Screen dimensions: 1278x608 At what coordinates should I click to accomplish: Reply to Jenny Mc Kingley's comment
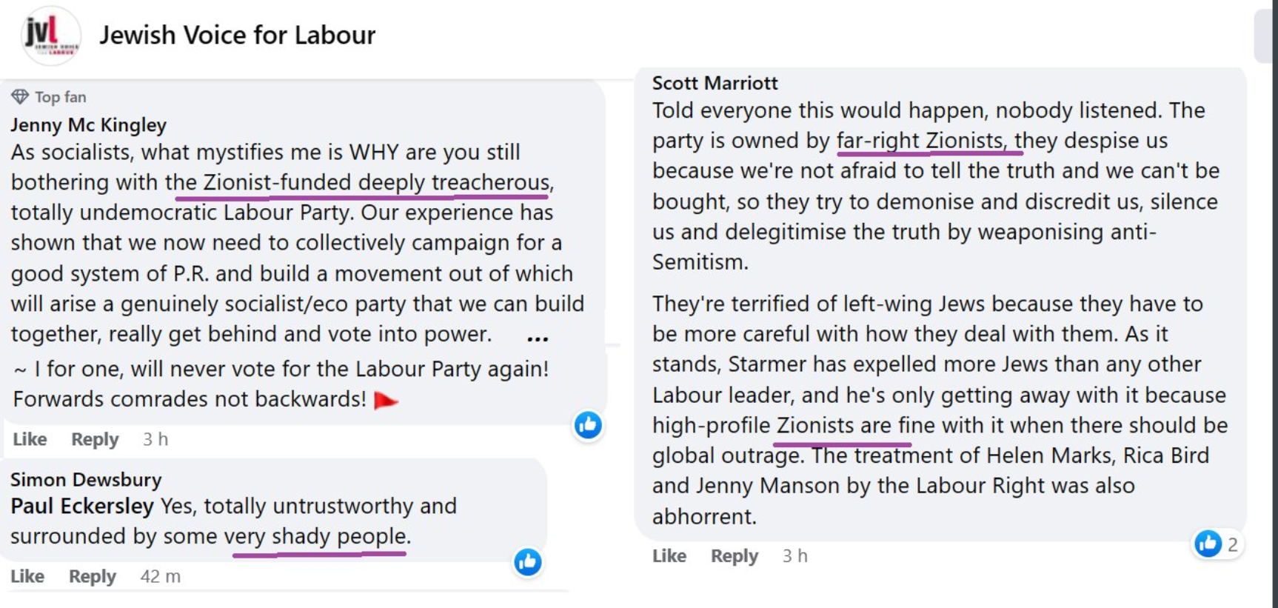95,439
